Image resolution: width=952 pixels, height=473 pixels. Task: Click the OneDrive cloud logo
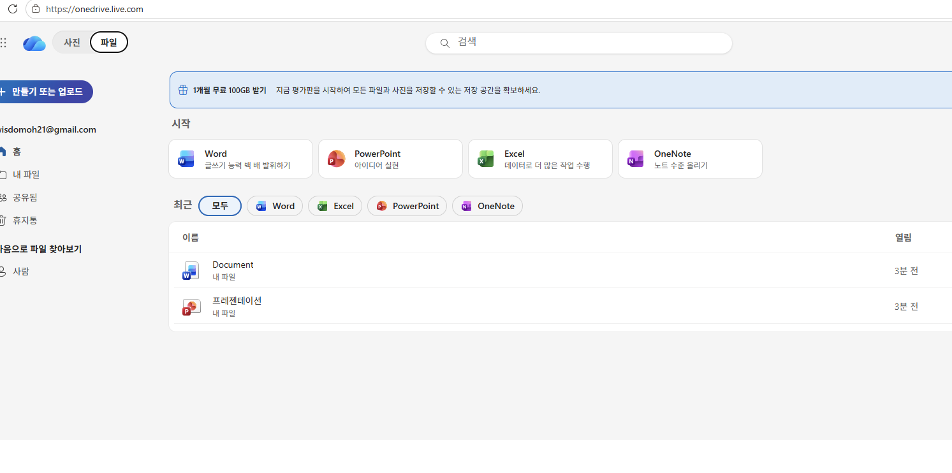pyautogui.click(x=34, y=43)
